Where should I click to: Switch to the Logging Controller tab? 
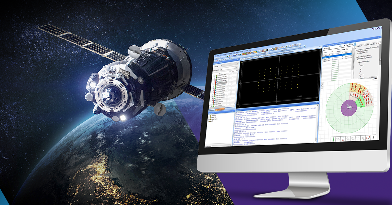[x=220, y=109]
